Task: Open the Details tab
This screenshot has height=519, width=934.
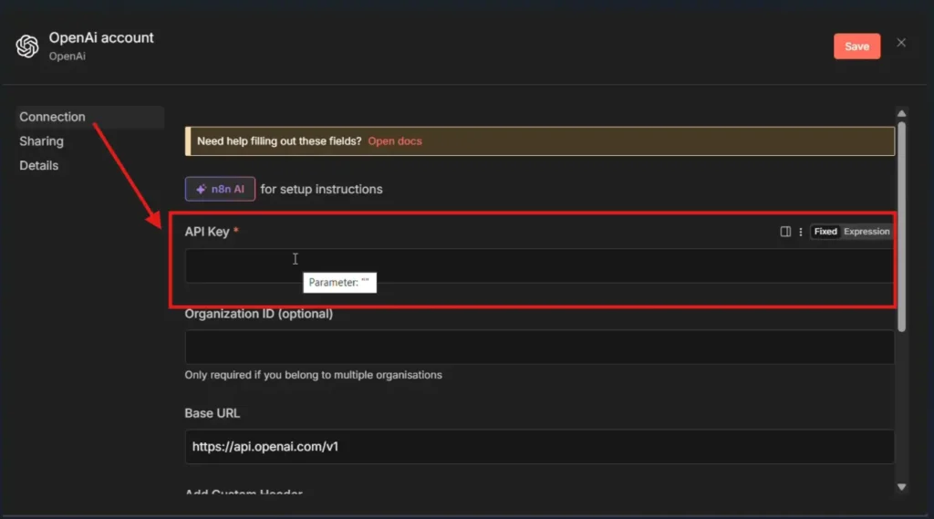Action: 38,166
